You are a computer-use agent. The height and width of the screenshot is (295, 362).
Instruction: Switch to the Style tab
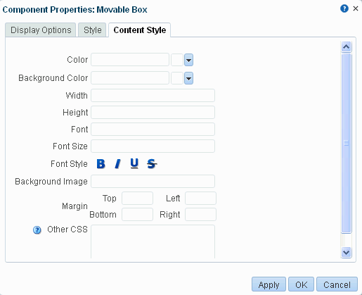coord(92,30)
